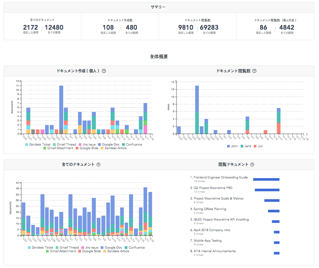Viewport: 319px width, 268px height.
Task: Click the blue bar beside Frontend Engineer Onboarding Guide
Action: 266,179
